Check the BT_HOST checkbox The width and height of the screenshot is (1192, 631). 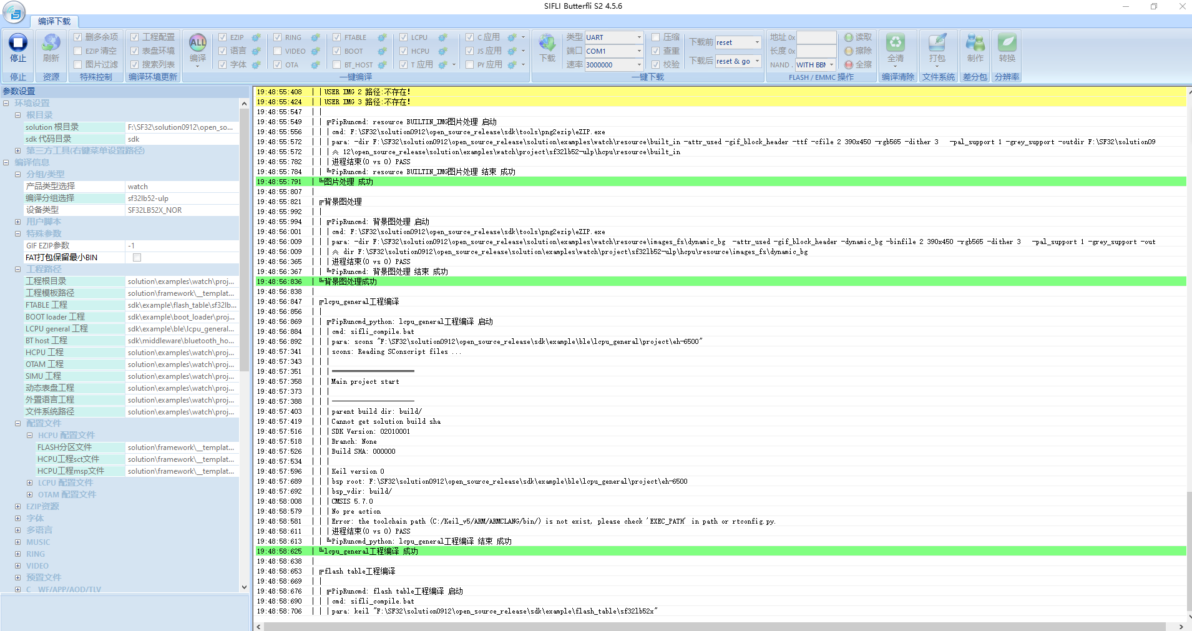(337, 65)
